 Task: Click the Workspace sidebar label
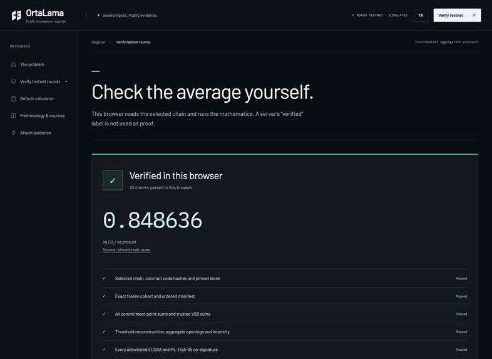(20, 46)
